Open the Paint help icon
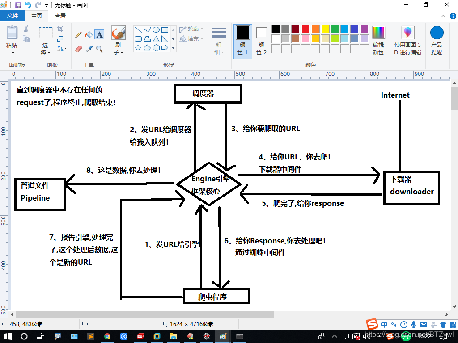 [453, 17]
